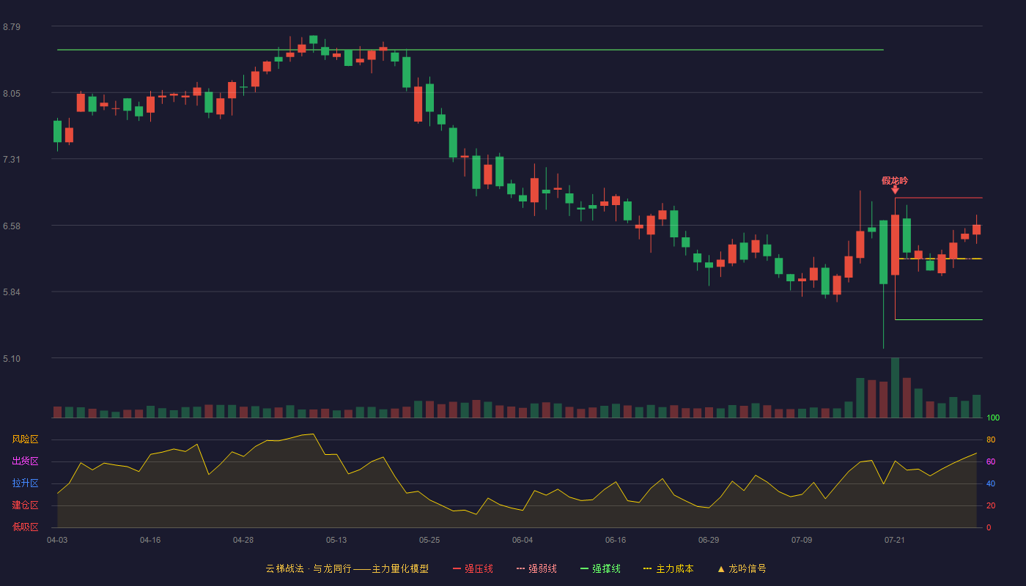This screenshot has width=1026, height=586.
Task: Select the 低吸区 zone label
Action: [x=25, y=527]
